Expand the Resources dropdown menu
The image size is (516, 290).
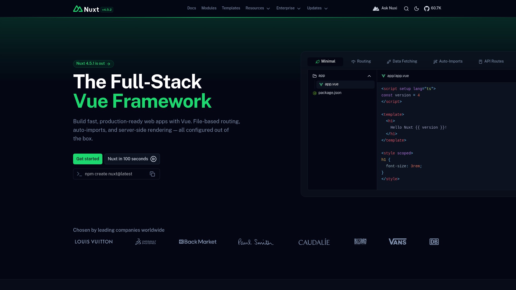point(258,8)
